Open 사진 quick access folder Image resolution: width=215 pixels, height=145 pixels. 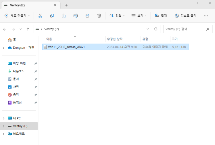point(13,87)
